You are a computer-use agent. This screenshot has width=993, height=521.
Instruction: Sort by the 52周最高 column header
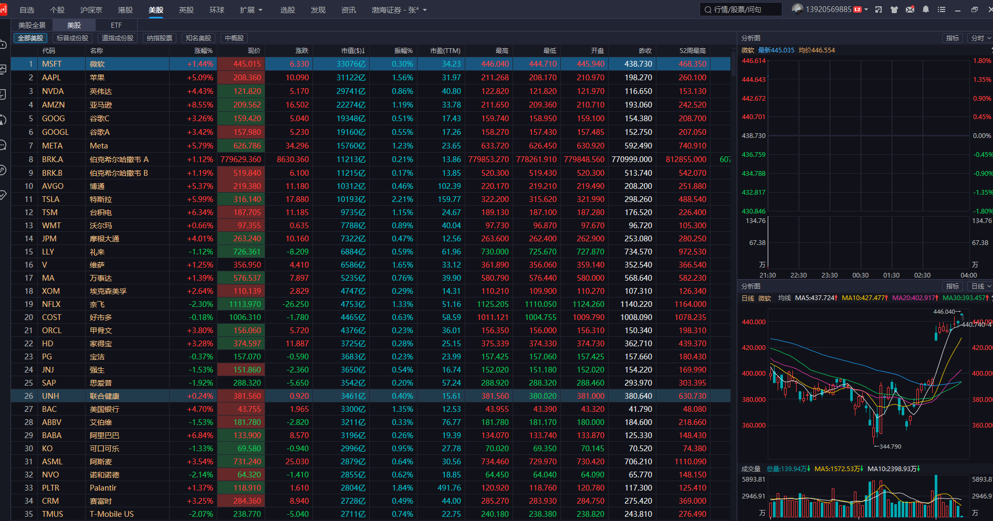point(693,51)
